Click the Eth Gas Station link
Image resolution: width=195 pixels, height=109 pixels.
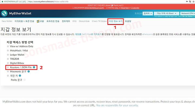187,16
